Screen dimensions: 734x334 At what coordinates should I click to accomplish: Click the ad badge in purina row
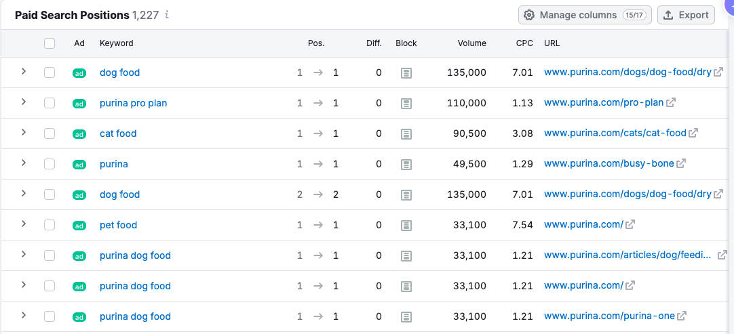click(x=79, y=165)
